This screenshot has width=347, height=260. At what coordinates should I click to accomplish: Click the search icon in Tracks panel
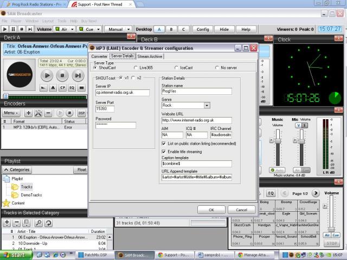[38, 223]
